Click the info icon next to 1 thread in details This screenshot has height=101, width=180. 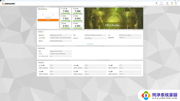[112, 72]
